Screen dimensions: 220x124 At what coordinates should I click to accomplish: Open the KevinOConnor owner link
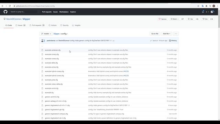coord(14,19)
